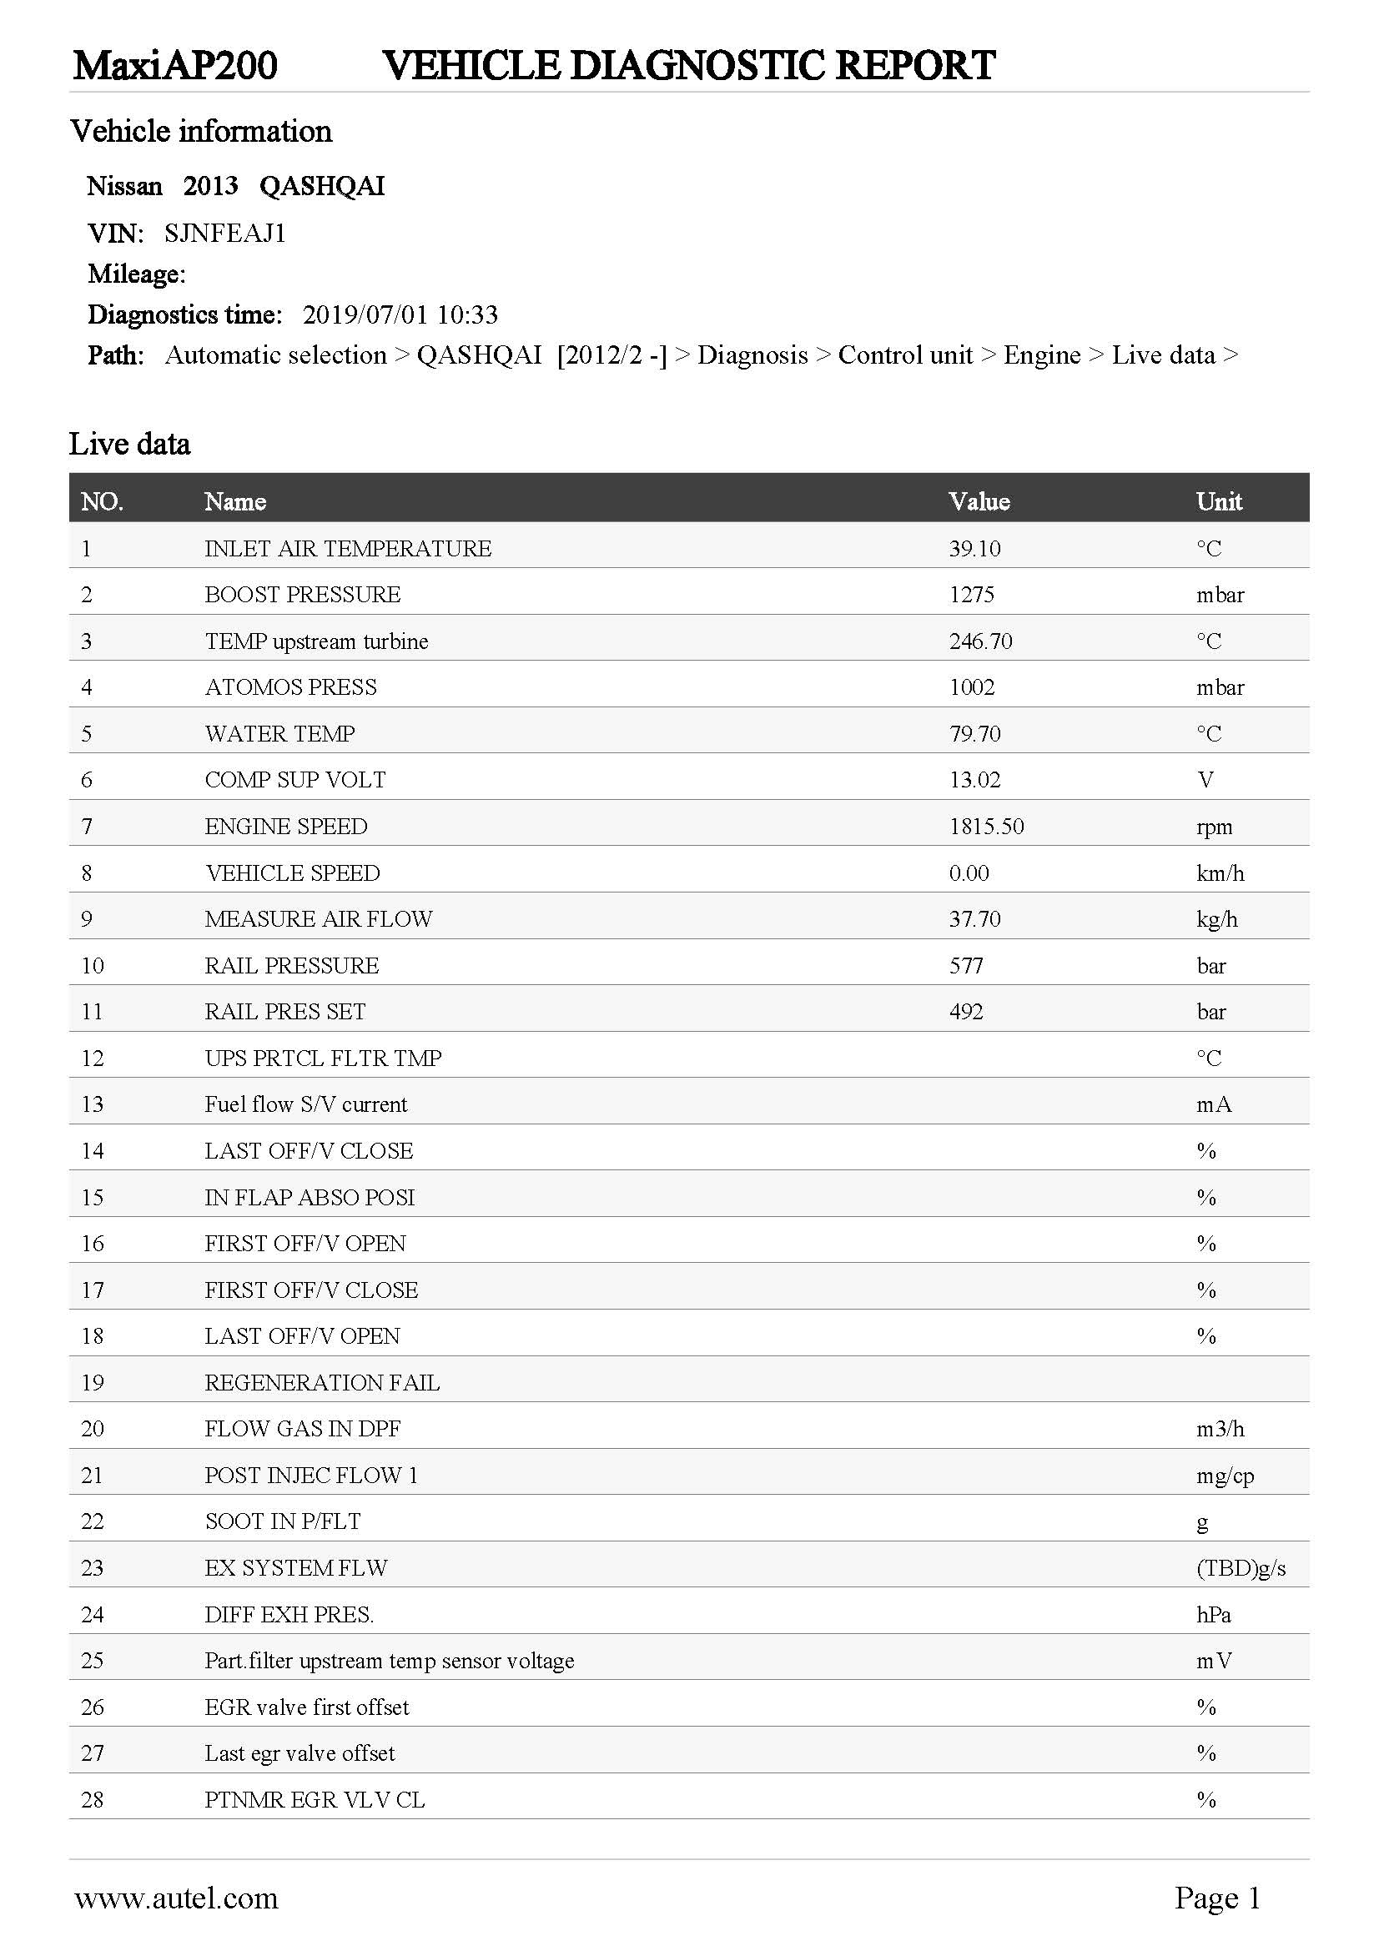Select the PTNMR EGR VLV CL row
The height and width of the screenshot is (1951, 1379).
pos(689,1800)
